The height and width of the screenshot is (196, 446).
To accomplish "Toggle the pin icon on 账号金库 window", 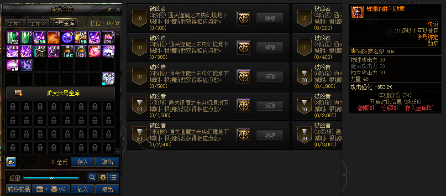I will [x=109, y=10].
